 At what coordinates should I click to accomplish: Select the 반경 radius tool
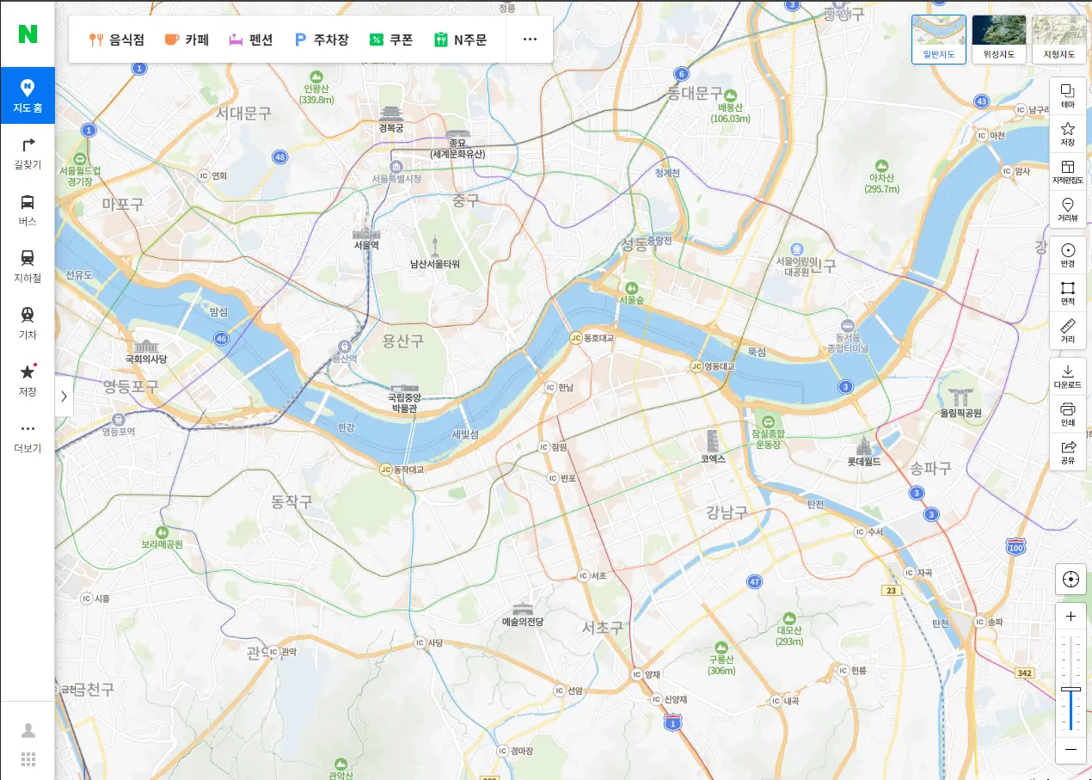point(1068,255)
